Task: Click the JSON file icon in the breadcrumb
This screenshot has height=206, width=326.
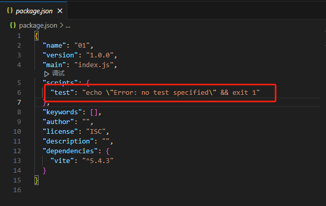Action: (12, 25)
